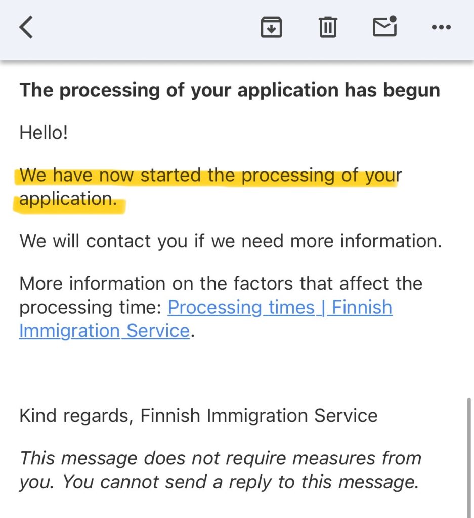Tap the 'Immigration Service' link text

[104, 331]
